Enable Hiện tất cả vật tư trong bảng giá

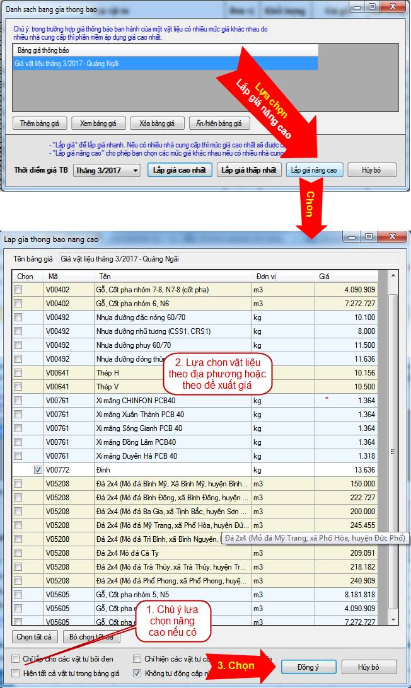coord(16,674)
